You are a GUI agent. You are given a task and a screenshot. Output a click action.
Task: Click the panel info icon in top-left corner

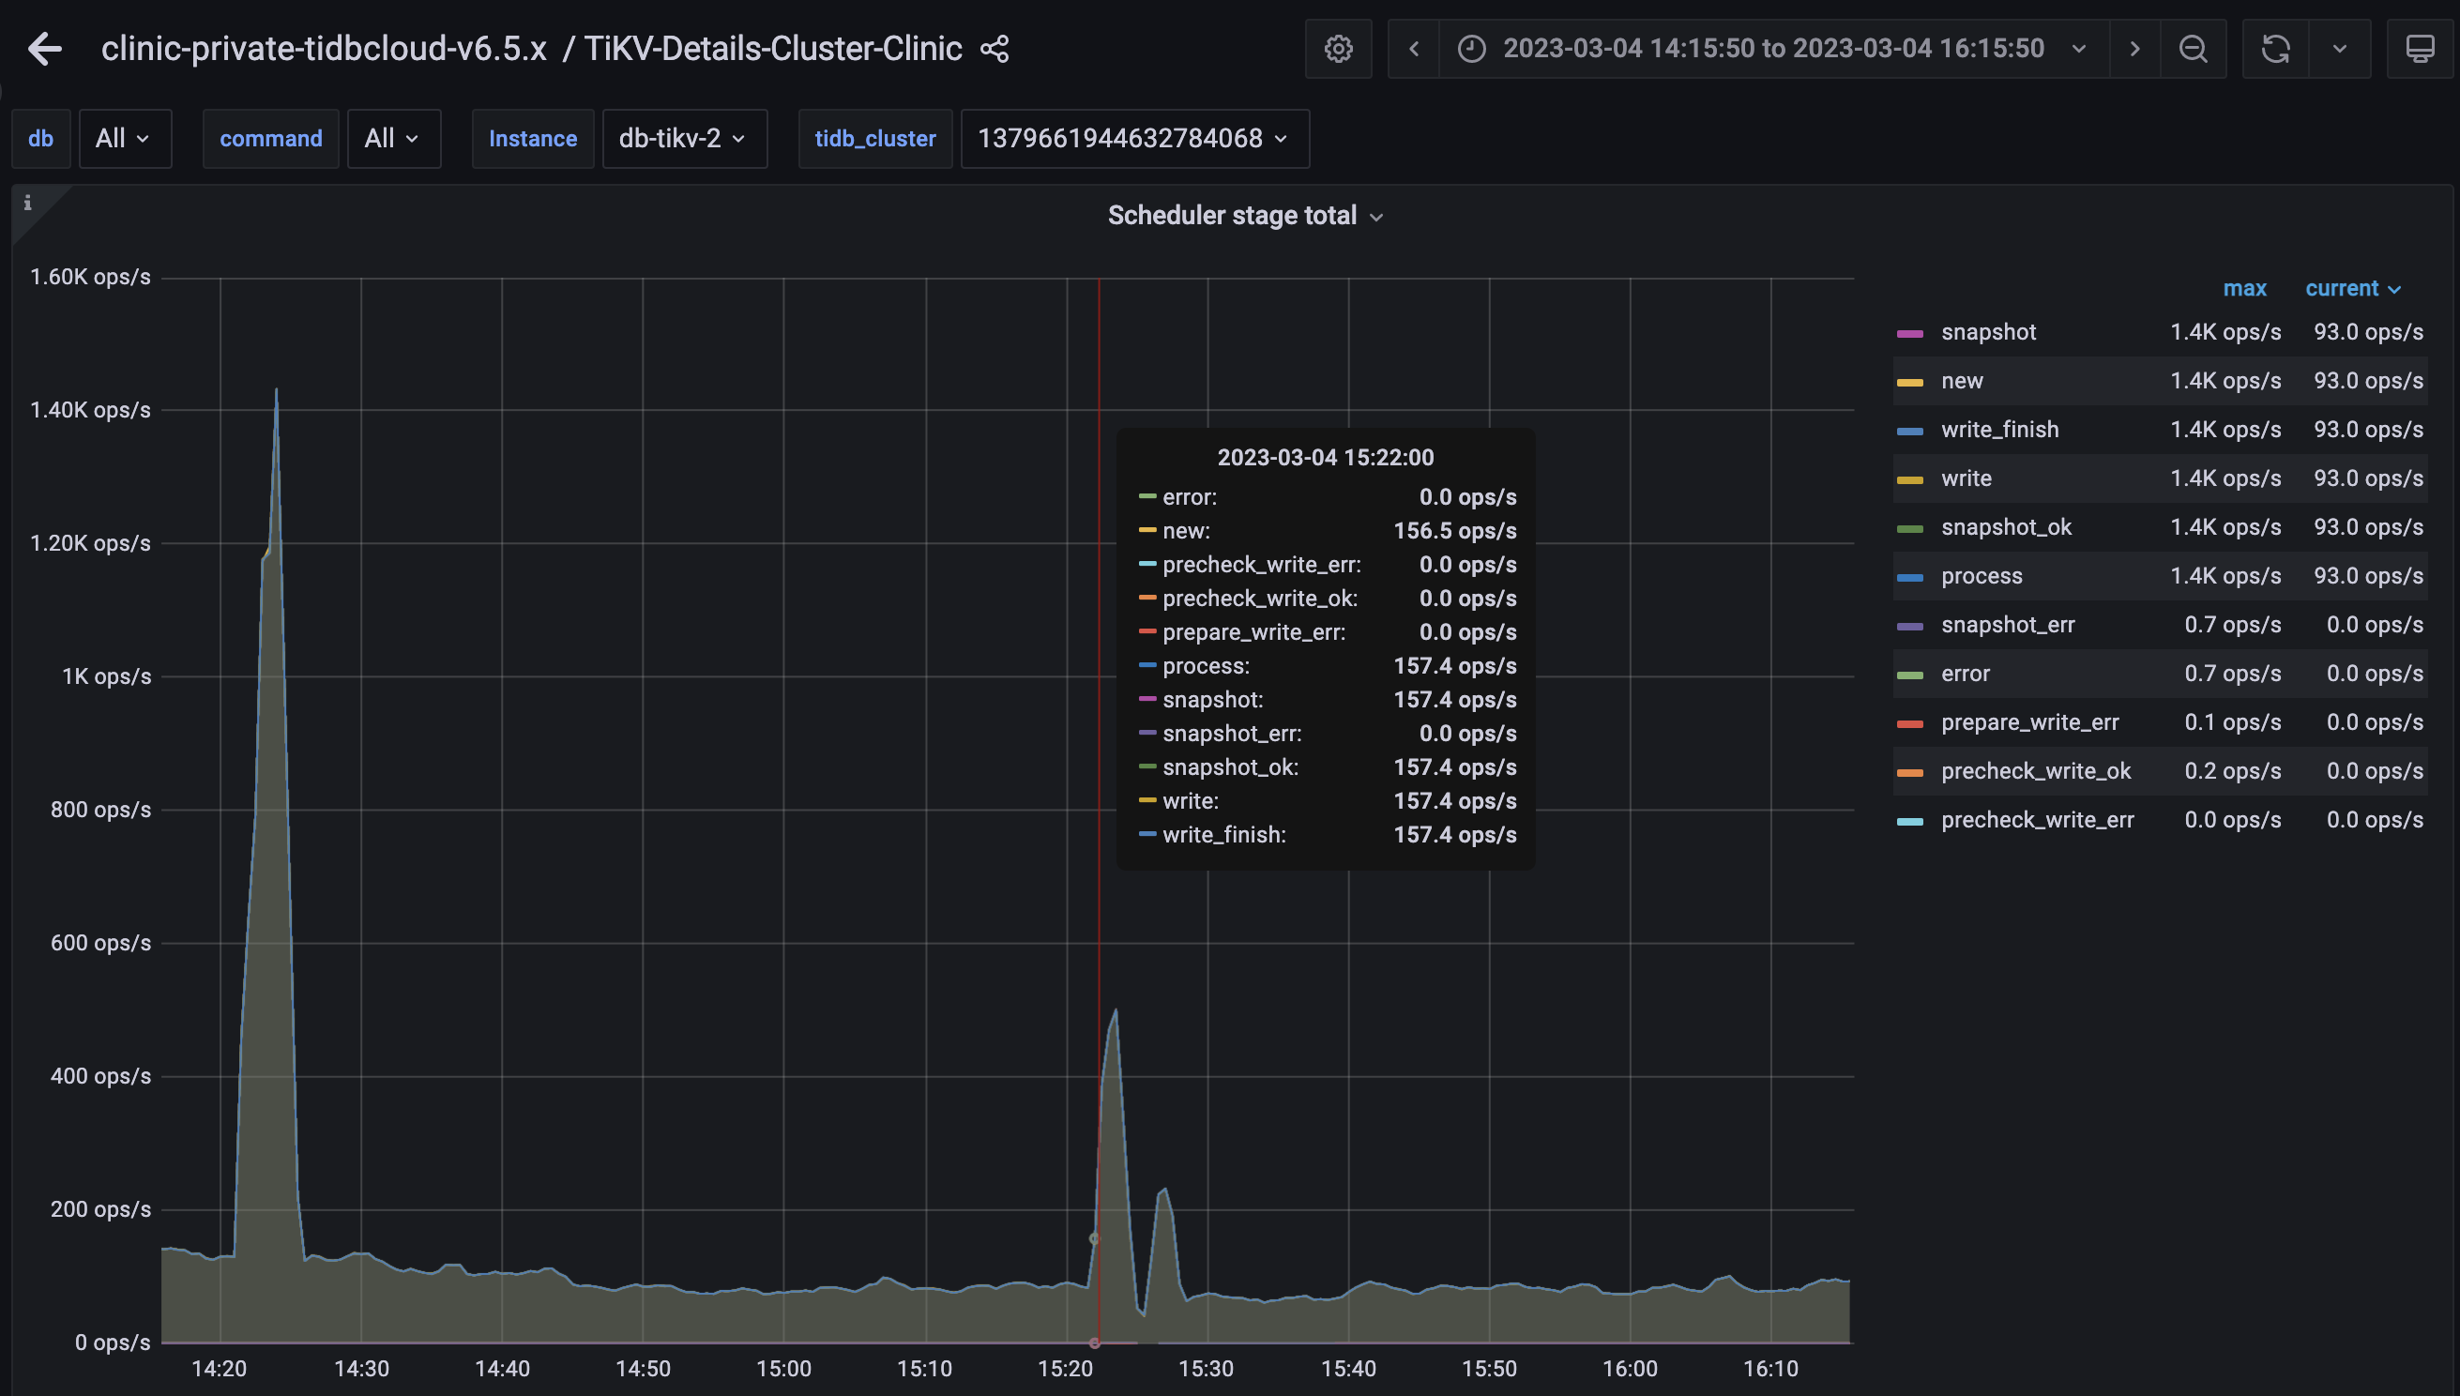tap(28, 203)
